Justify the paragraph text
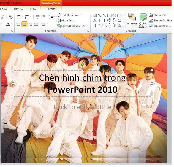 (36, 24)
